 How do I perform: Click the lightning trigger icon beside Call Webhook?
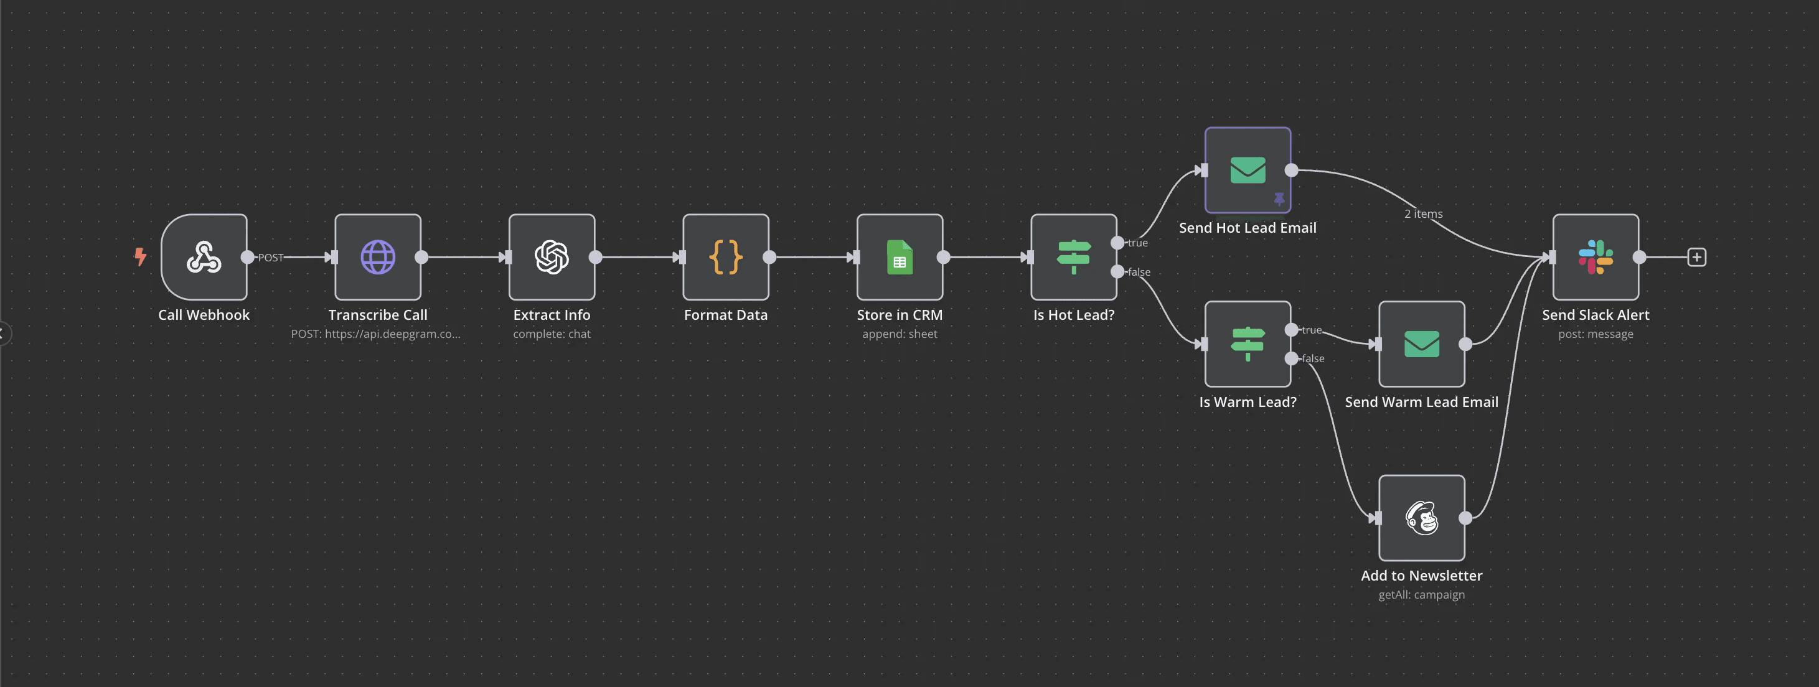point(141,256)
